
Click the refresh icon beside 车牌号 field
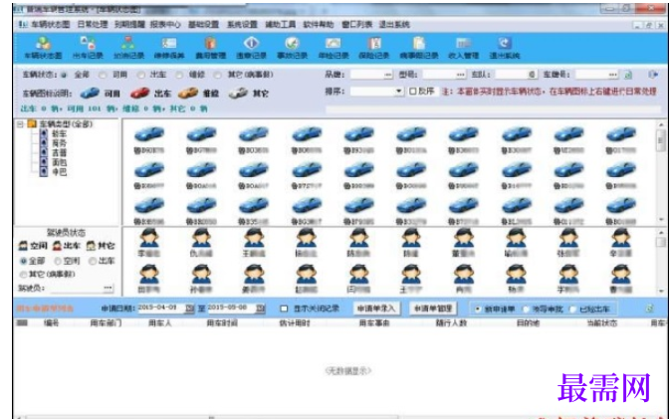pos(628,75)
